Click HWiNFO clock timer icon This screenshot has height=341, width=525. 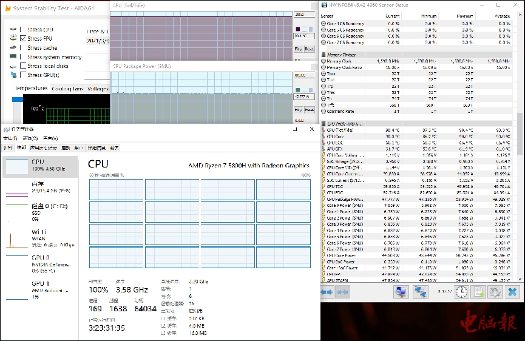click(461, 292)
